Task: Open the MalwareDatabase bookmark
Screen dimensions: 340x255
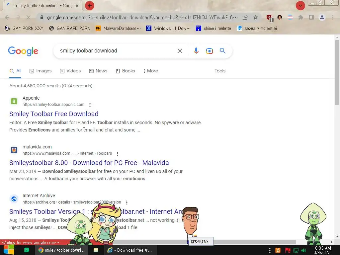Action: (118, 29)
